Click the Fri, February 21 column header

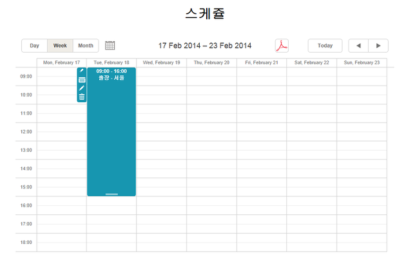[x=262, y=62]
